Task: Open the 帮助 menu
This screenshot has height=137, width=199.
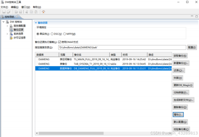Action: tap(37, 7)
